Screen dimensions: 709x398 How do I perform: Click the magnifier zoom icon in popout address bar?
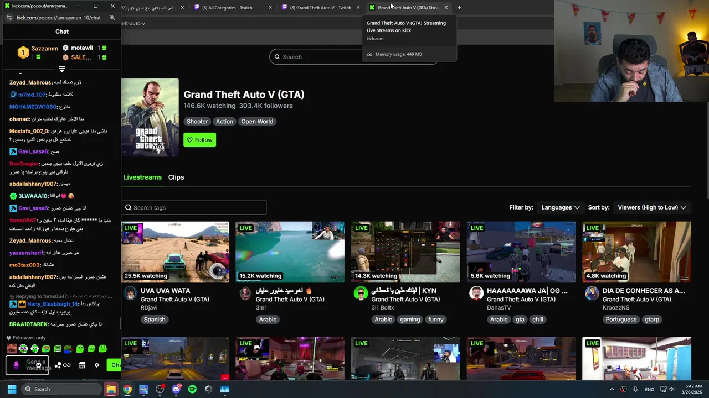pyautogui.click(x=112, y=18)
